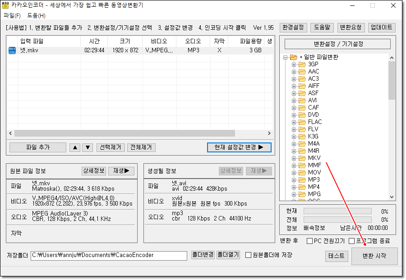
Task: Expand the 3GP tree node
Action: [x=294, y=64]
